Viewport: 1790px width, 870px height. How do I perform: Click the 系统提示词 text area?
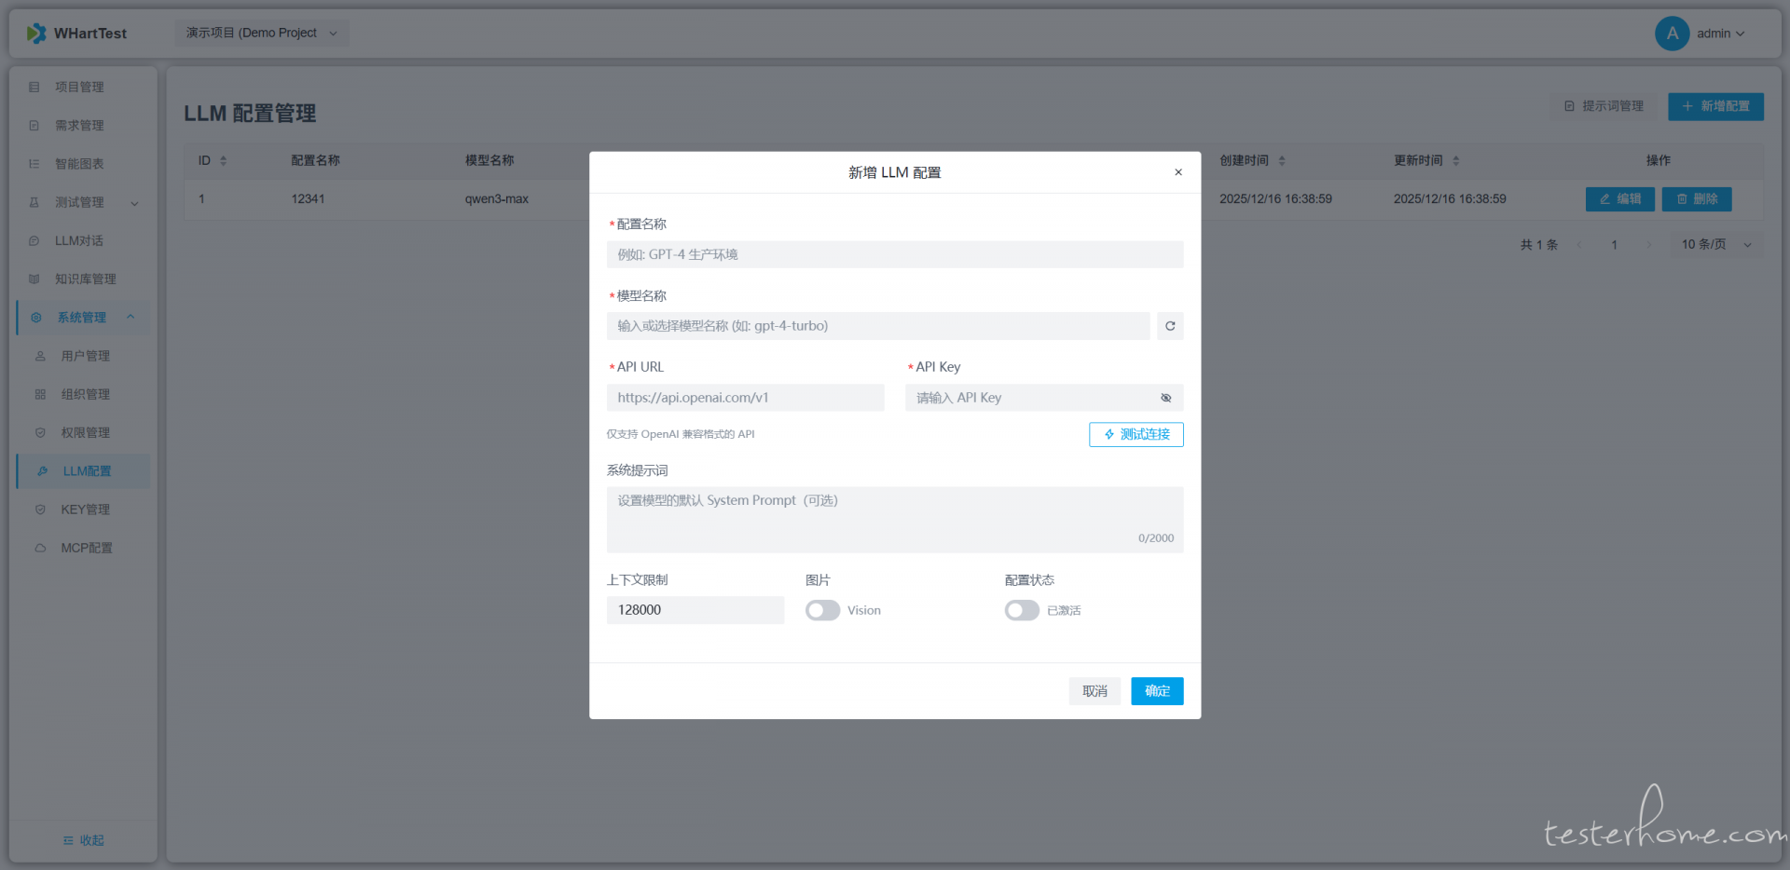coord(894,519)
